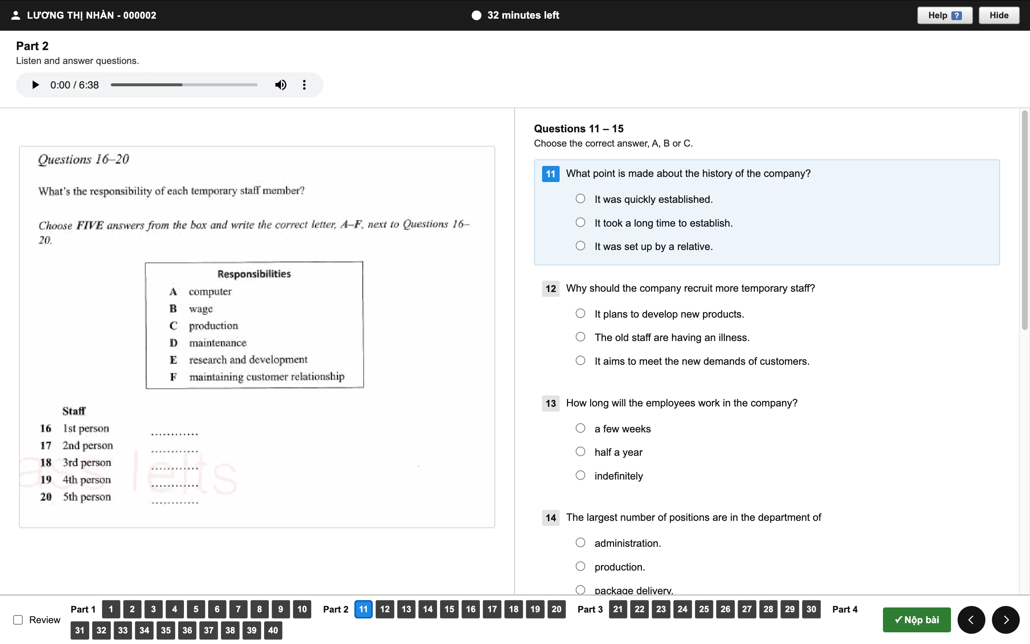Open the Help button

tap(944, 15)
